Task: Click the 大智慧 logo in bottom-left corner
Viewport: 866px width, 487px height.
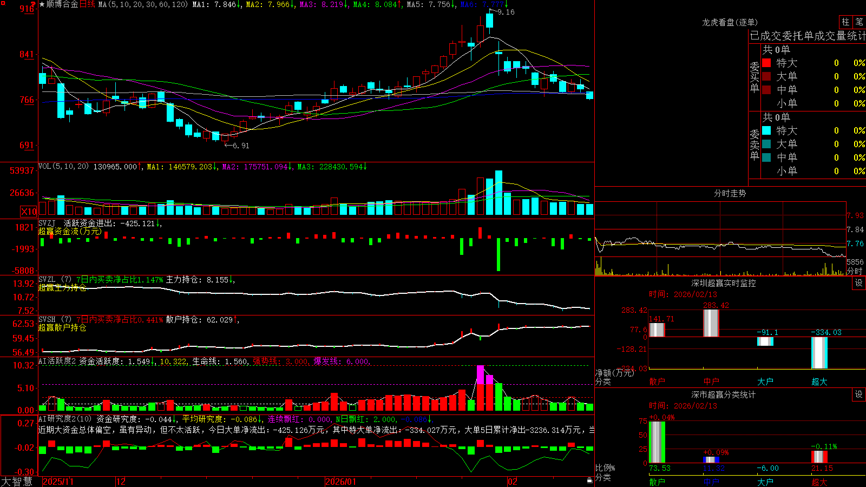Action: pyautogui.click(x=17, y=482)
